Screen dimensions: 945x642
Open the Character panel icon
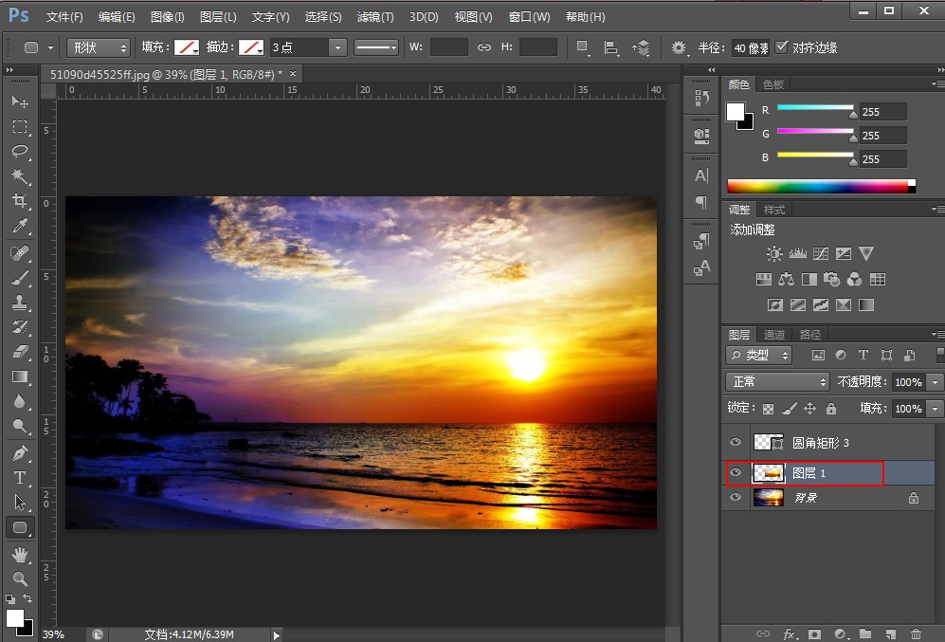pos(700,175)
